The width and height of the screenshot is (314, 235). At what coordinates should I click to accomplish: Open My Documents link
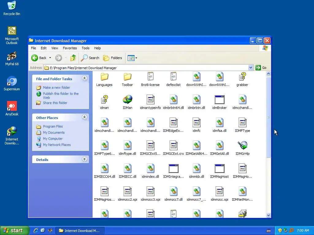coord(54,132)
